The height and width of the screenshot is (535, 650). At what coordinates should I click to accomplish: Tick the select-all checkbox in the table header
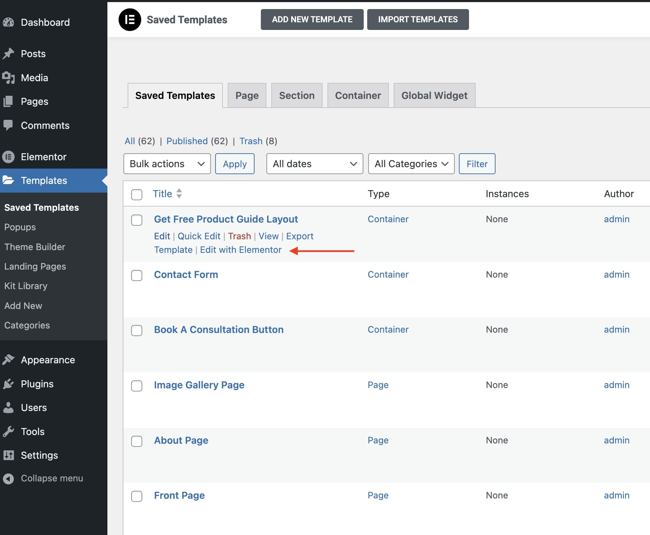tap(137, 194)
